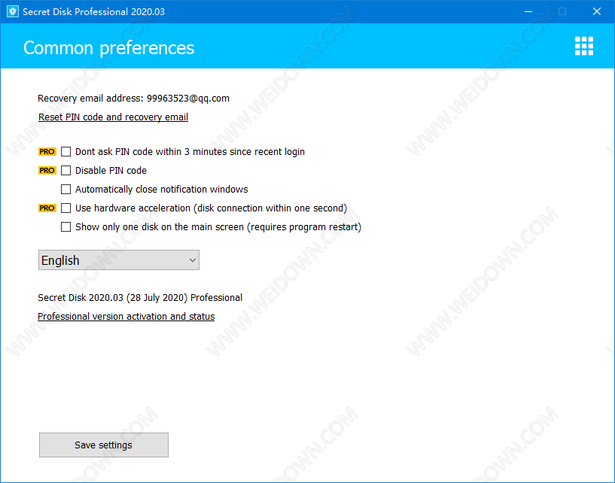The width and height of the screenshot is (615, 483).
Task: Click the Secret Disk 2020.03 version text
Action: (x=139, y=297)
